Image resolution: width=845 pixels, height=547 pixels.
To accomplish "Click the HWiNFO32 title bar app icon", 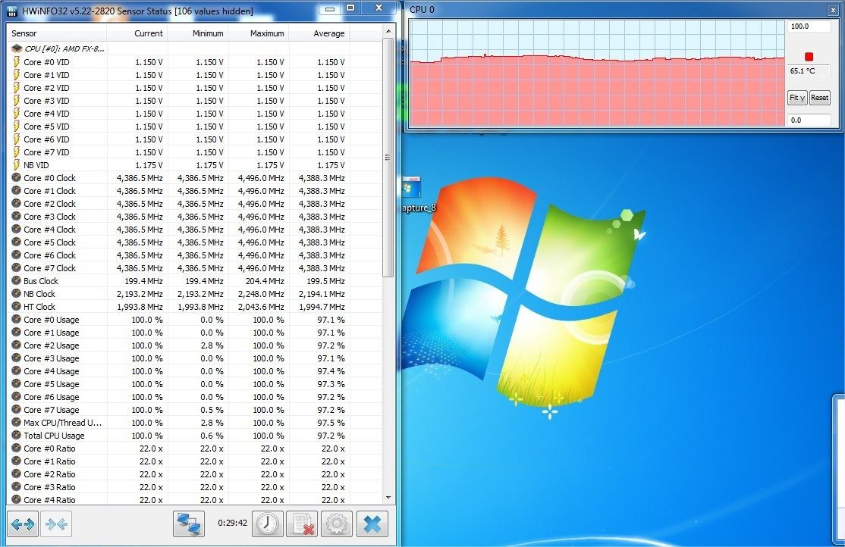I will pyautogui.click(x=12, y=11).
